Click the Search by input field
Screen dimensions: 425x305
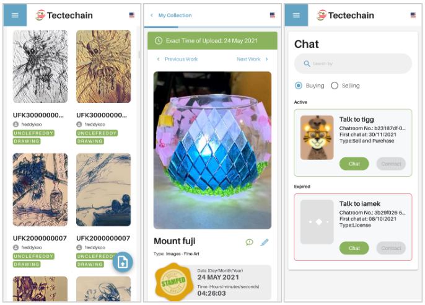tap(353, 64)
